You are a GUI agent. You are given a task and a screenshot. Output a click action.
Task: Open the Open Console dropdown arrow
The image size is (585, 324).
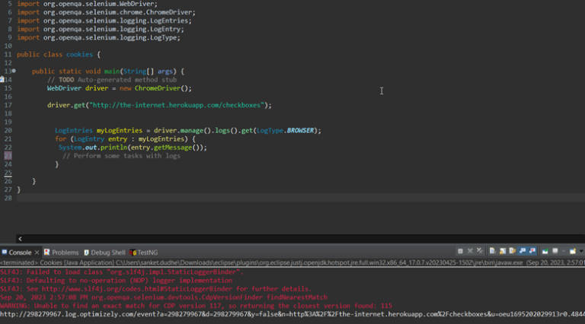tap(580, 251)
